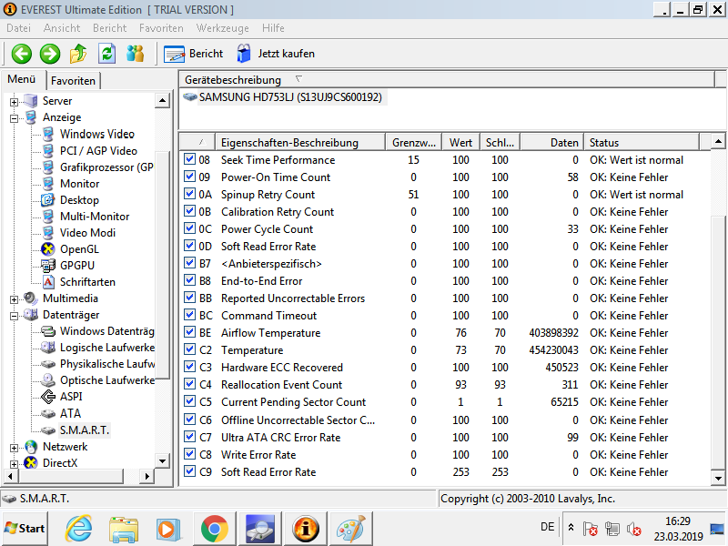Select the Monitor tree item

coord(79,184)
